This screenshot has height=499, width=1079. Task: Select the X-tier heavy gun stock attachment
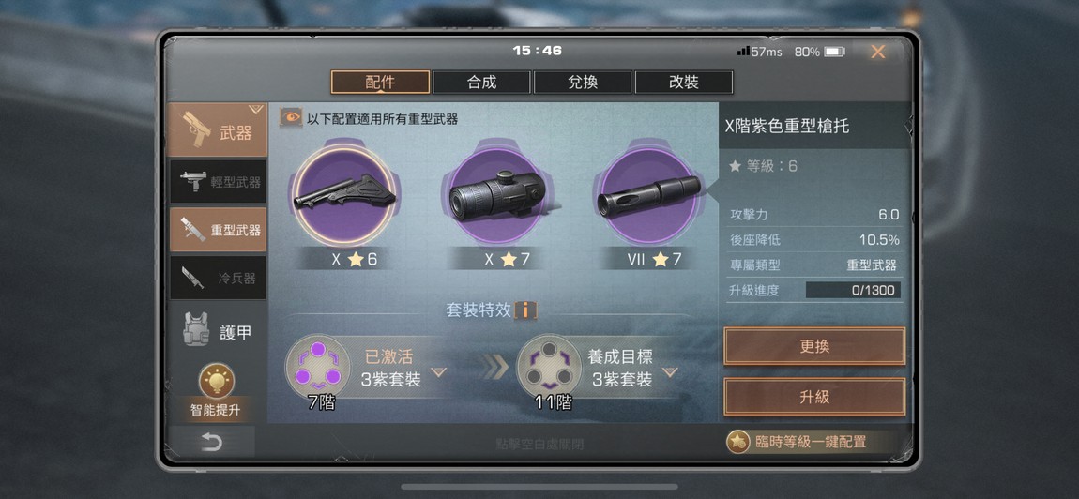pos(344,195)
